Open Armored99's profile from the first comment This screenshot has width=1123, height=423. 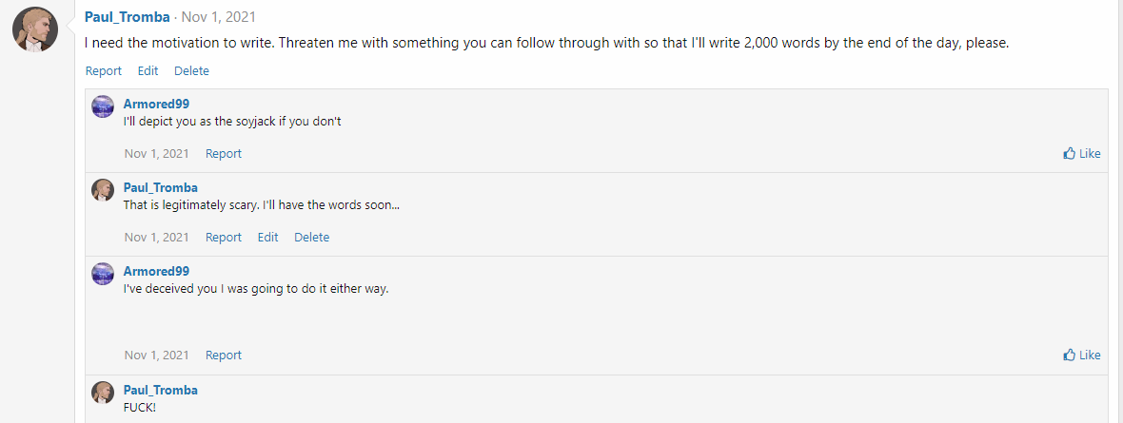[x=156, y=104]
